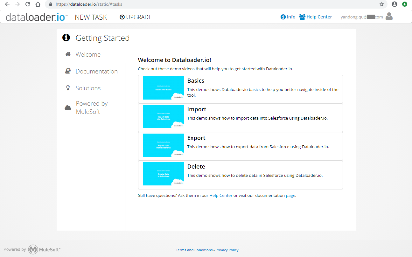The width and height of the screenshot is (412, 257).
Task: Select the Powered by MuleSoft tab
Action: [x=91, y=108]
